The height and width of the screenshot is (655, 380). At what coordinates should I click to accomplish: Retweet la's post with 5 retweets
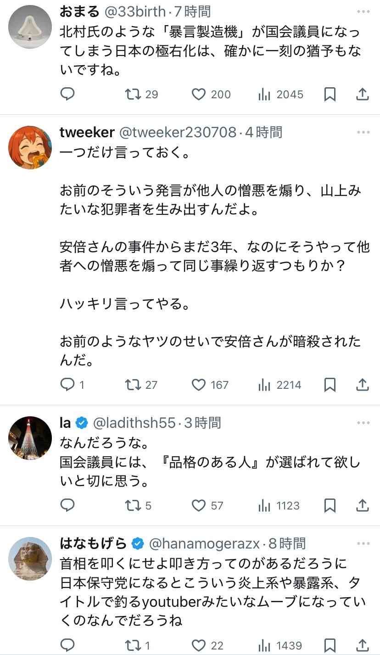pyautogui.click(x=133, y=505)
